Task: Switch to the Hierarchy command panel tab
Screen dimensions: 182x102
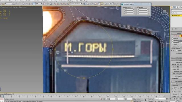Action: point(177,7)
